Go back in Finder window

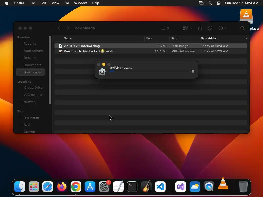click(x=59, y=28)
